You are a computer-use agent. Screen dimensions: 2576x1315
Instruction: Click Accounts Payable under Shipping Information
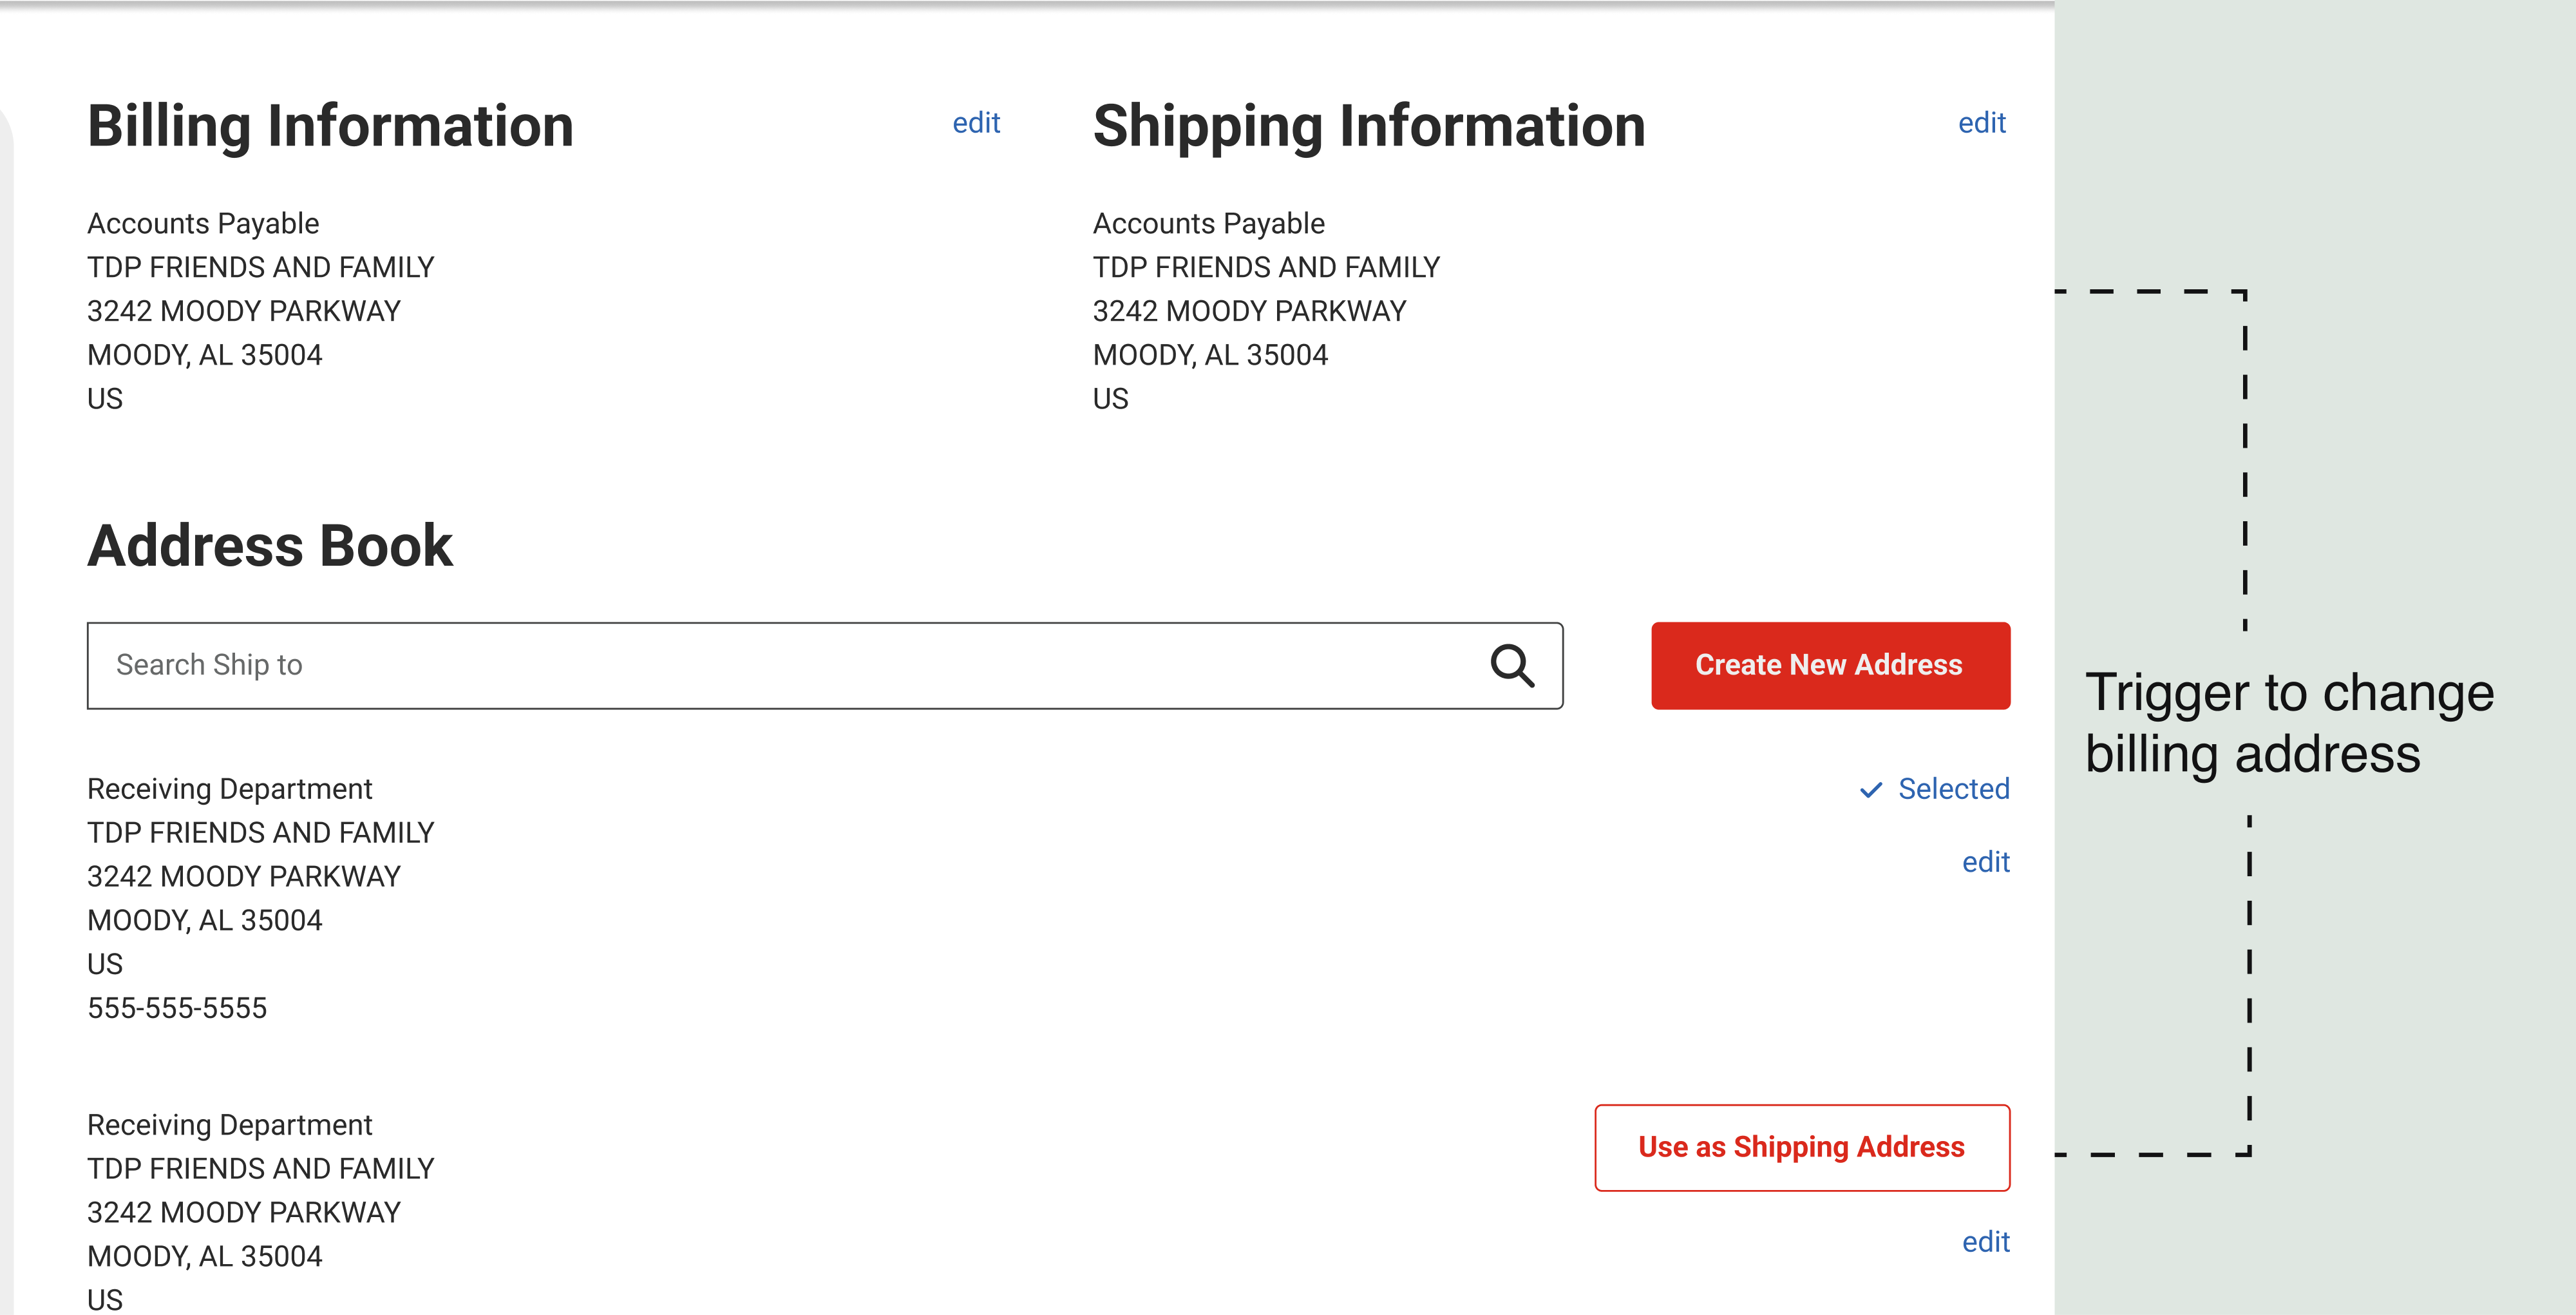pyautogui.click(x=1208, y=223)
